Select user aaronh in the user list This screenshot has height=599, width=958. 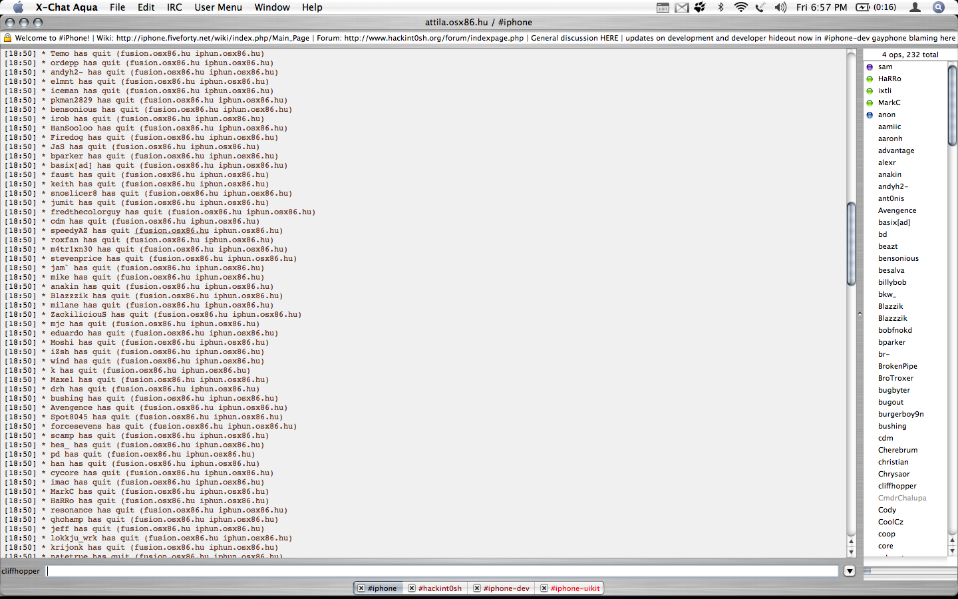tap(890, 139)
